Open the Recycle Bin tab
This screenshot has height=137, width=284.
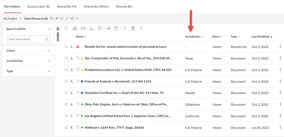pyautogui.click(x=124, y=6)
